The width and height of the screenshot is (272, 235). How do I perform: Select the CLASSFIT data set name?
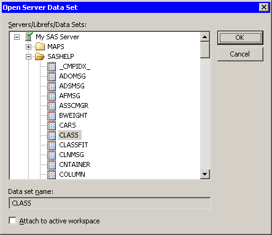(74, 145)
